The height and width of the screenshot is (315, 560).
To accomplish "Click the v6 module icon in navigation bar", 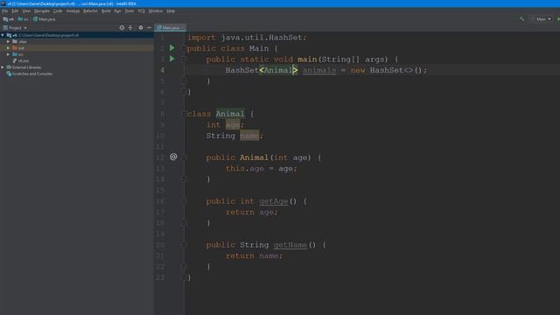I will click(5, 19).
